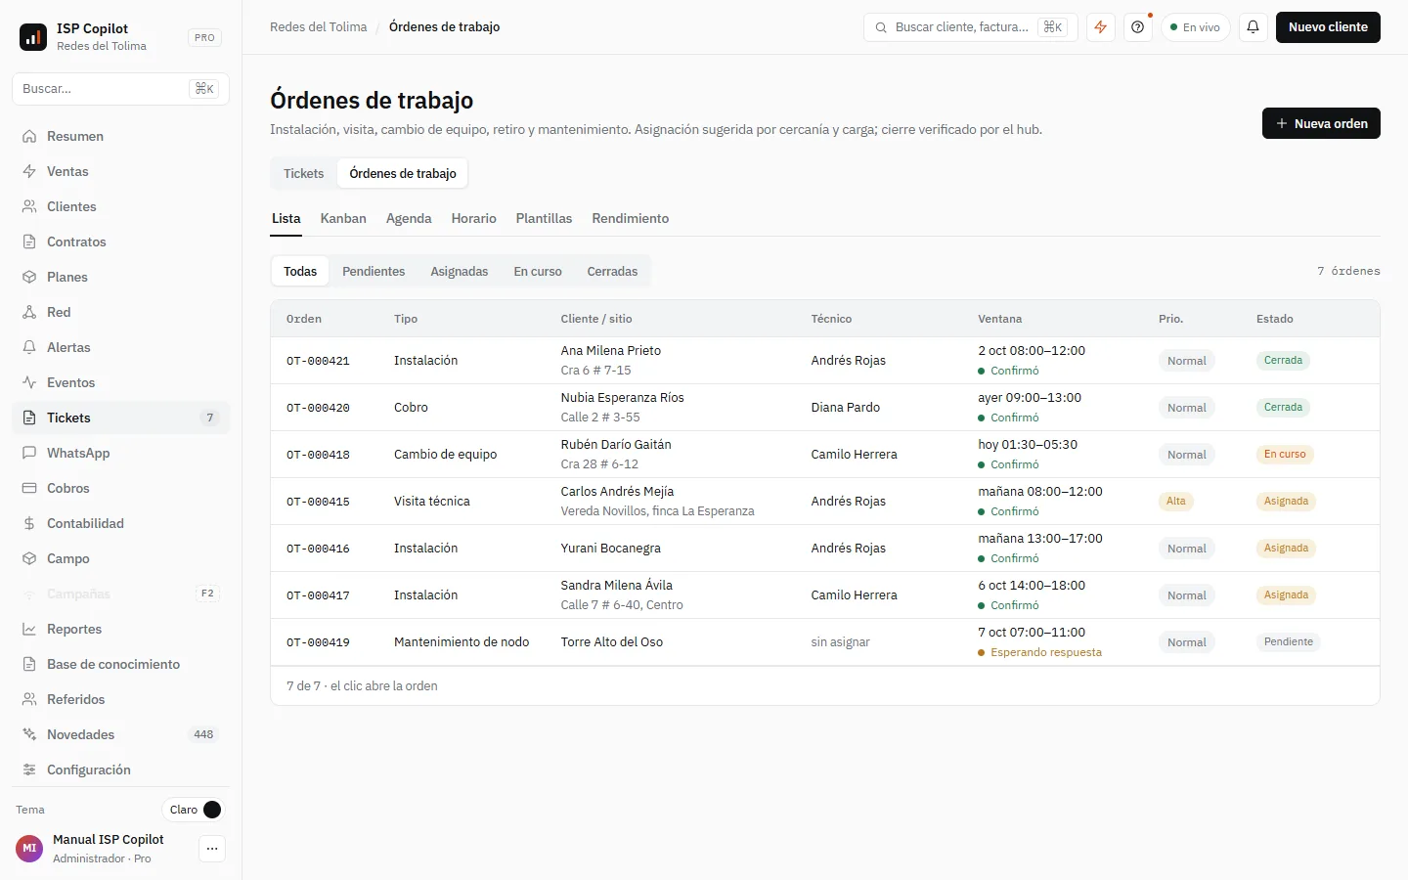Image resolution: width=1408 pixels, height=880 pixels.
Task: Open Configuración via the sliders icon
Action: pos(29,770)
